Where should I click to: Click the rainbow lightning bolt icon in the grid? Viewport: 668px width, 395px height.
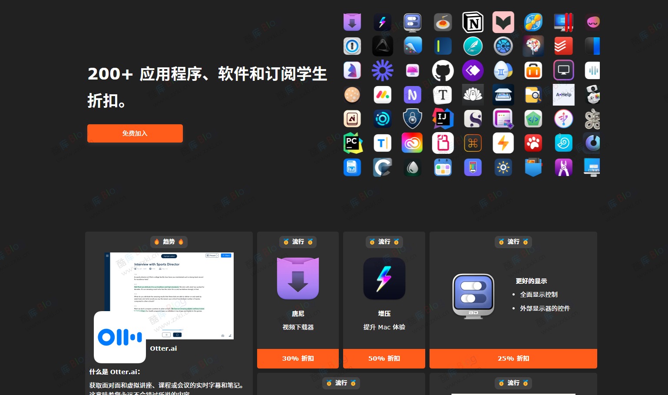pos(382,22)
